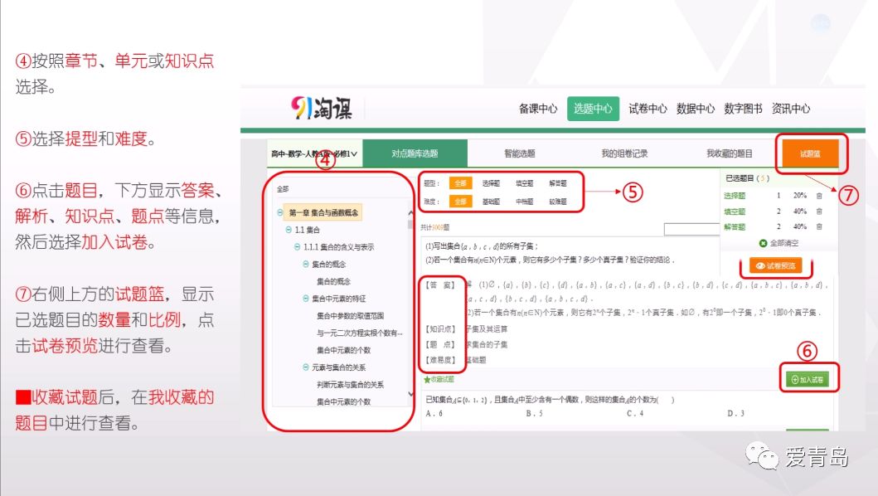The width and height of the screenshot is (878, 496).
Task: Click the tree scroll-up arrow
Action: (x=410, y=213)
